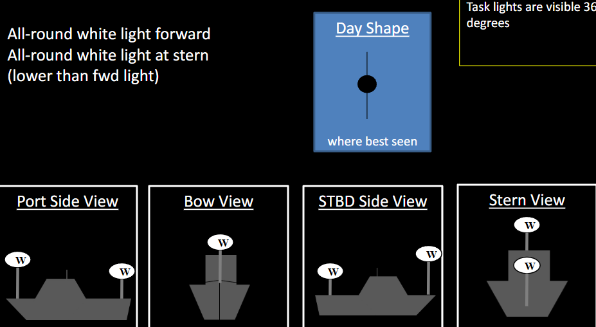
Task: Click the Port Side View title
Action: (x=68, y=201)
